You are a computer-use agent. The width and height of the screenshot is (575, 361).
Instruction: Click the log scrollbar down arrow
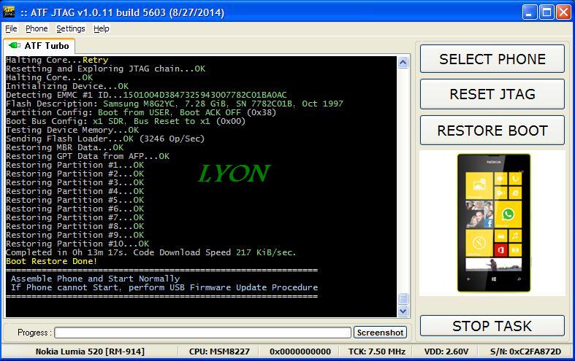[403, 311]
